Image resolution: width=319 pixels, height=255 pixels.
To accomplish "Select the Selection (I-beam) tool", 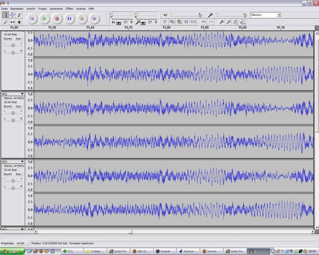I will click(x=6, y=15).
